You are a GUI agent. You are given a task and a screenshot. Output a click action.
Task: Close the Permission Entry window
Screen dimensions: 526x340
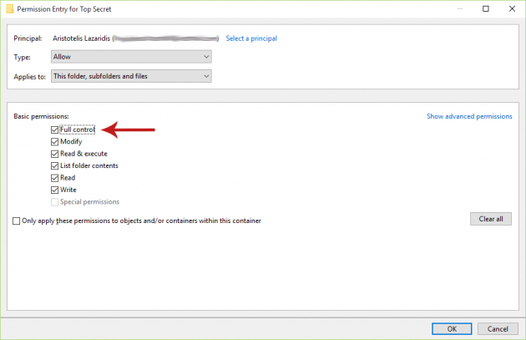pyautogui.click(x=512, y=8)
